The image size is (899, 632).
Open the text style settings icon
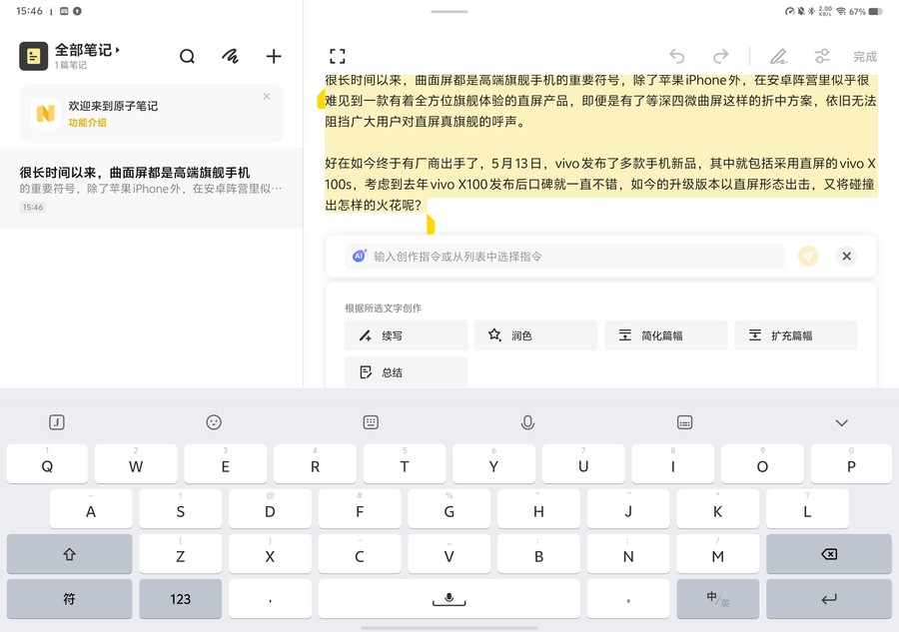click(x=822, y=57)
